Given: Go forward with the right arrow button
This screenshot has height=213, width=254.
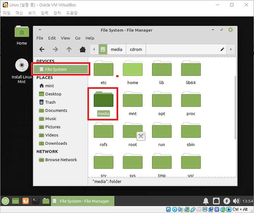Looking at the screenshot, I should (55, 49).
